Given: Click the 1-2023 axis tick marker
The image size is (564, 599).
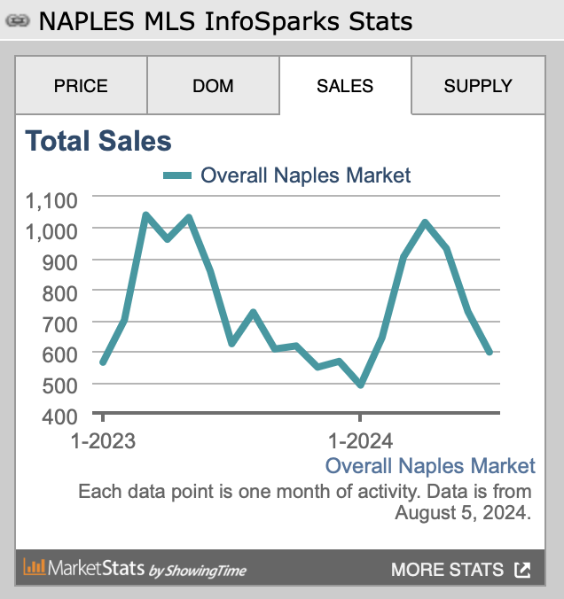Looking at the screenshot, I should click(103, 417).
